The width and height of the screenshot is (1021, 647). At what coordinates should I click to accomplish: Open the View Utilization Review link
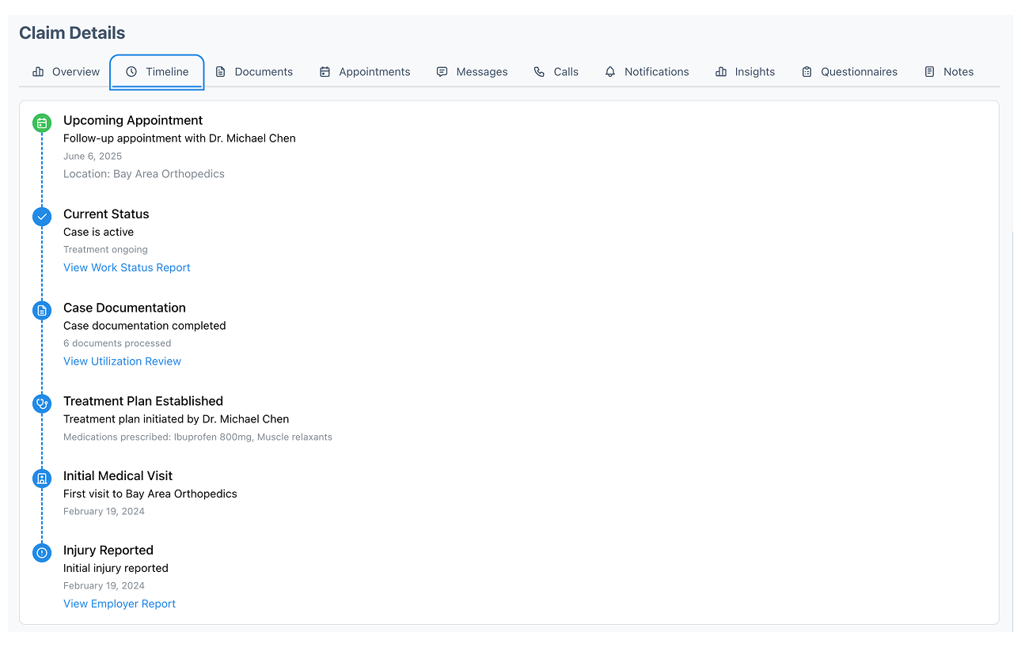pyautogui.click(x=122, y=361)
